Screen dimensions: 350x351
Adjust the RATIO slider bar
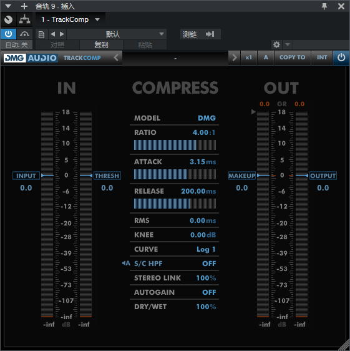[x=175, y=145]
